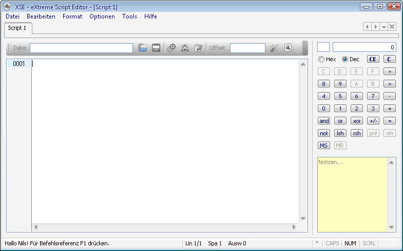Click the editor scroll down arrow
This screenshot has height=251, width=403.
(303, 218)
